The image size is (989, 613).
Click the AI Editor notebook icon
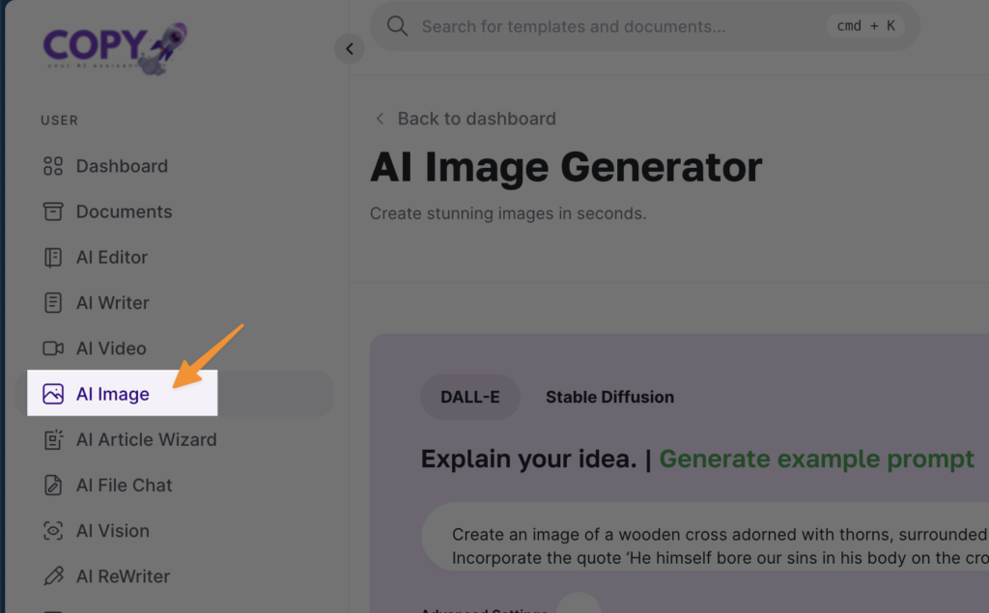point(53,258)
